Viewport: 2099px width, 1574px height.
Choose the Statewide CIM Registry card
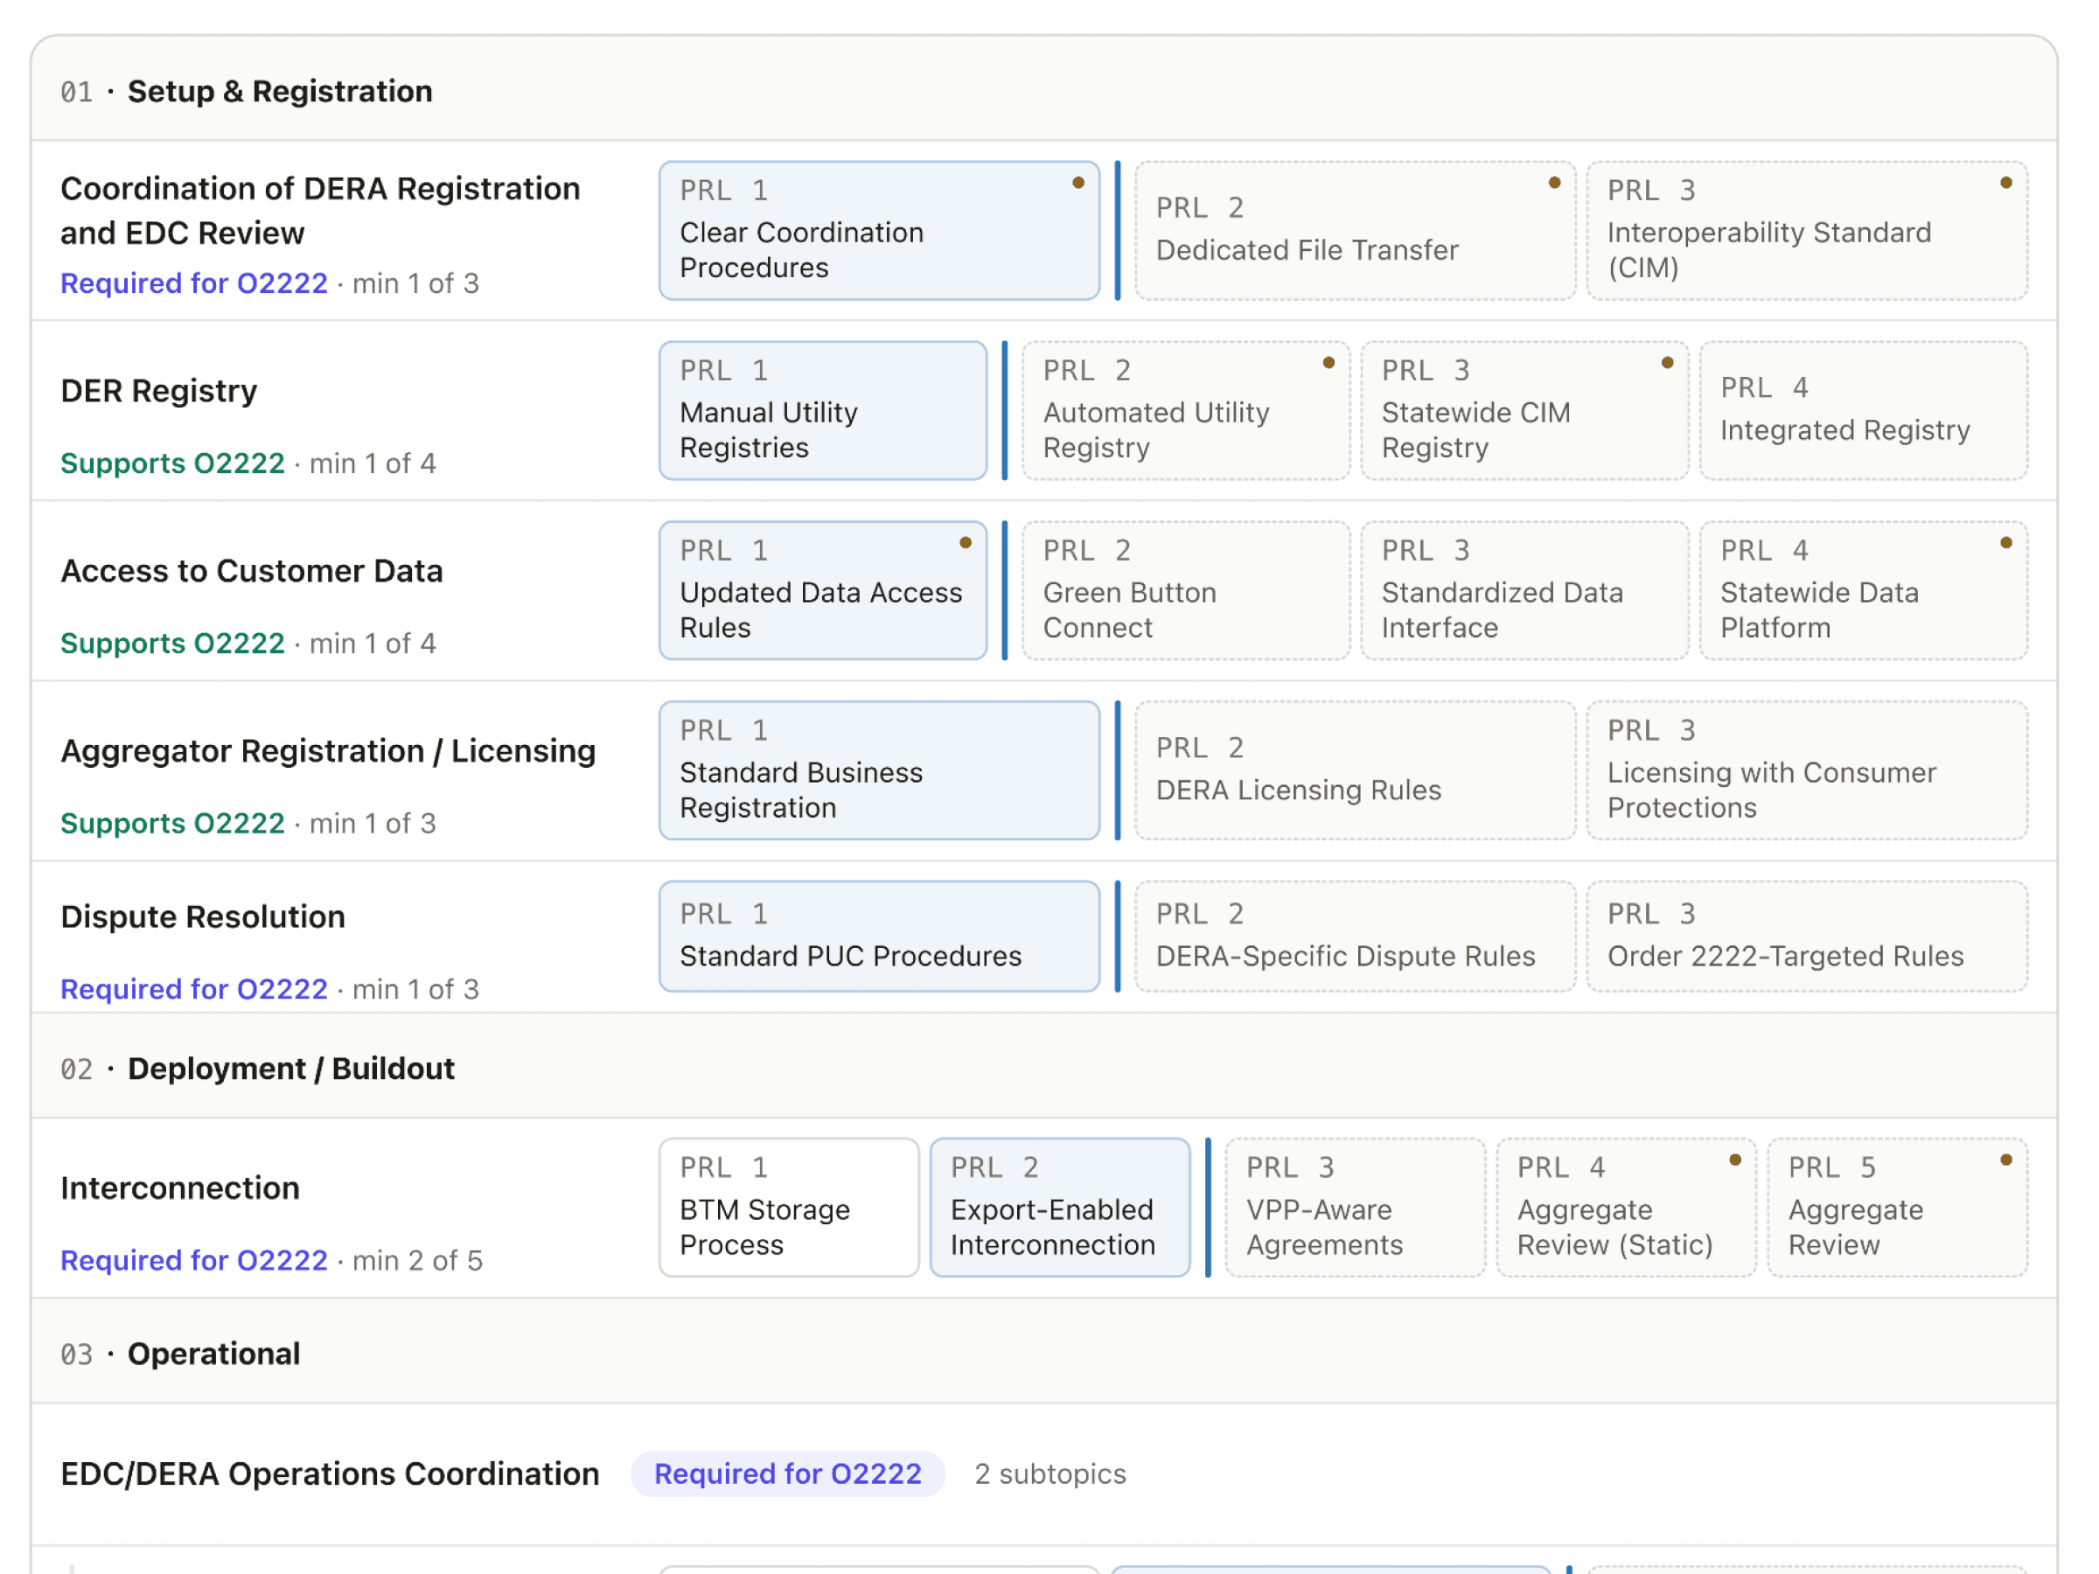[1524, 411]
